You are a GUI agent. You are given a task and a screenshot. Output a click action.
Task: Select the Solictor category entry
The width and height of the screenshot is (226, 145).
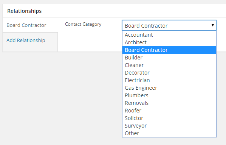pyautogui.click(x=169, y=118)
